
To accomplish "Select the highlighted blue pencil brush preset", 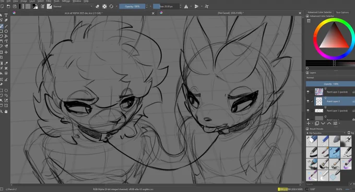I will 335,152.
